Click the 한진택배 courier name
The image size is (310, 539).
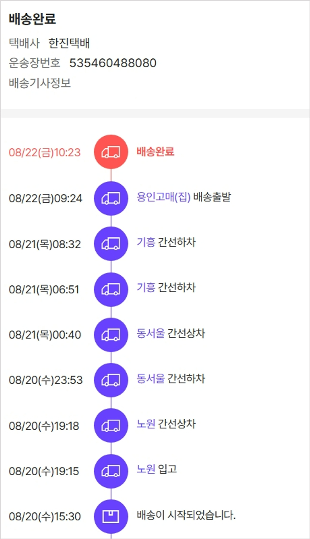(69, 43)
